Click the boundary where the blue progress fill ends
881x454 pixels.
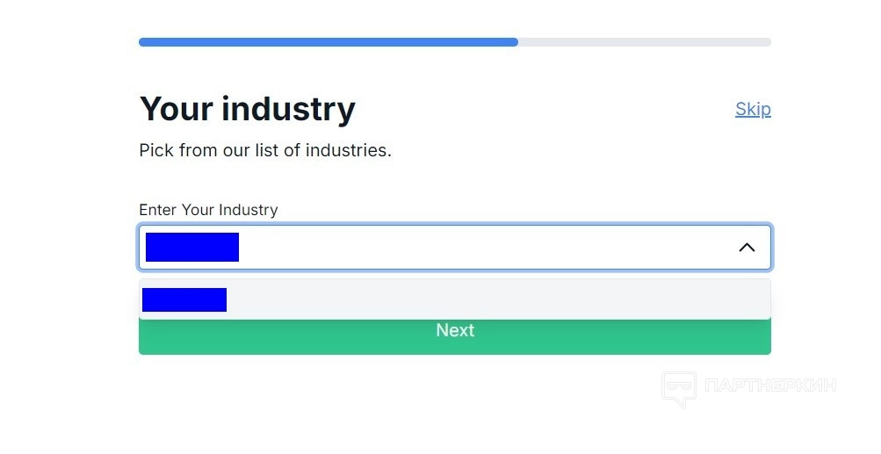click(517, 42)
